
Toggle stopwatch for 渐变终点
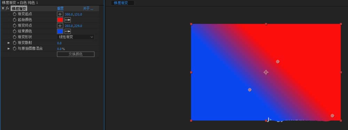pyautogui.click(x=15, y=26)
